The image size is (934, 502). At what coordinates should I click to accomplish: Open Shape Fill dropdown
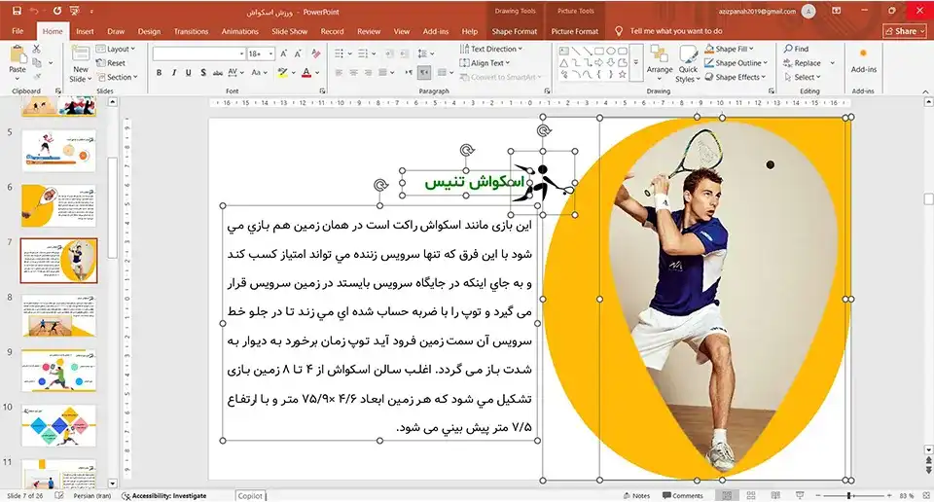coord(730,49)
